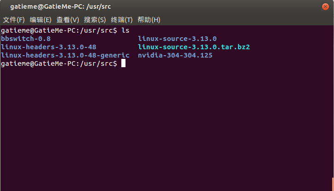
Task: Open the 查看(V) menu
Action: coord(68,20)
